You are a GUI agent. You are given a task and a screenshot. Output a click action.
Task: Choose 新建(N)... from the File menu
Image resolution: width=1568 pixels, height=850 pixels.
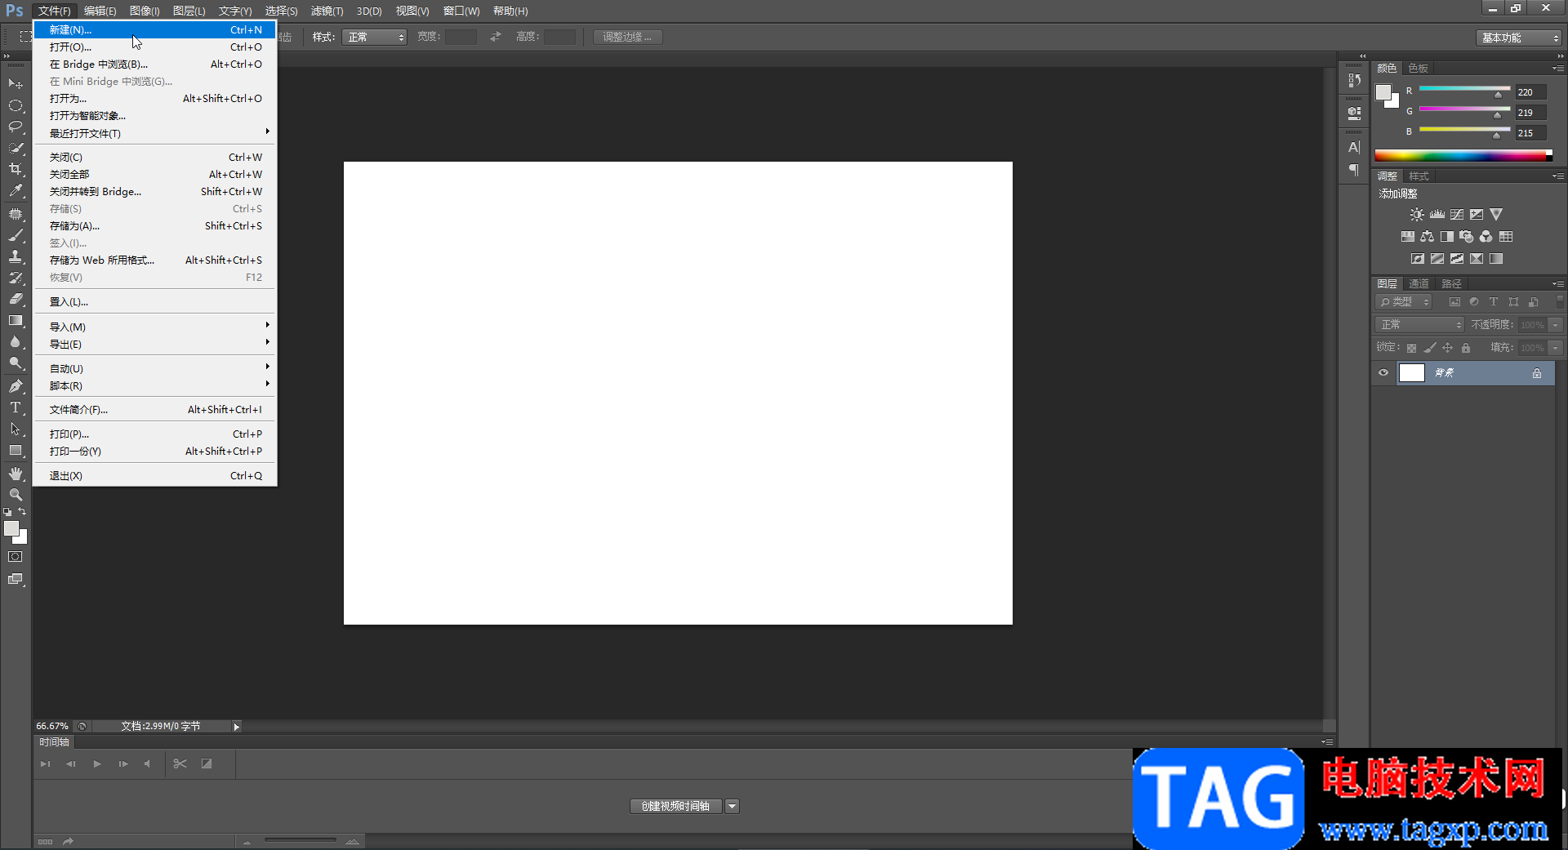coord(155,30)
